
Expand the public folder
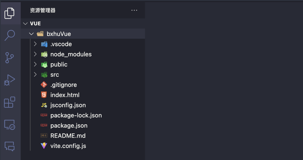click(x=35, y=64)
